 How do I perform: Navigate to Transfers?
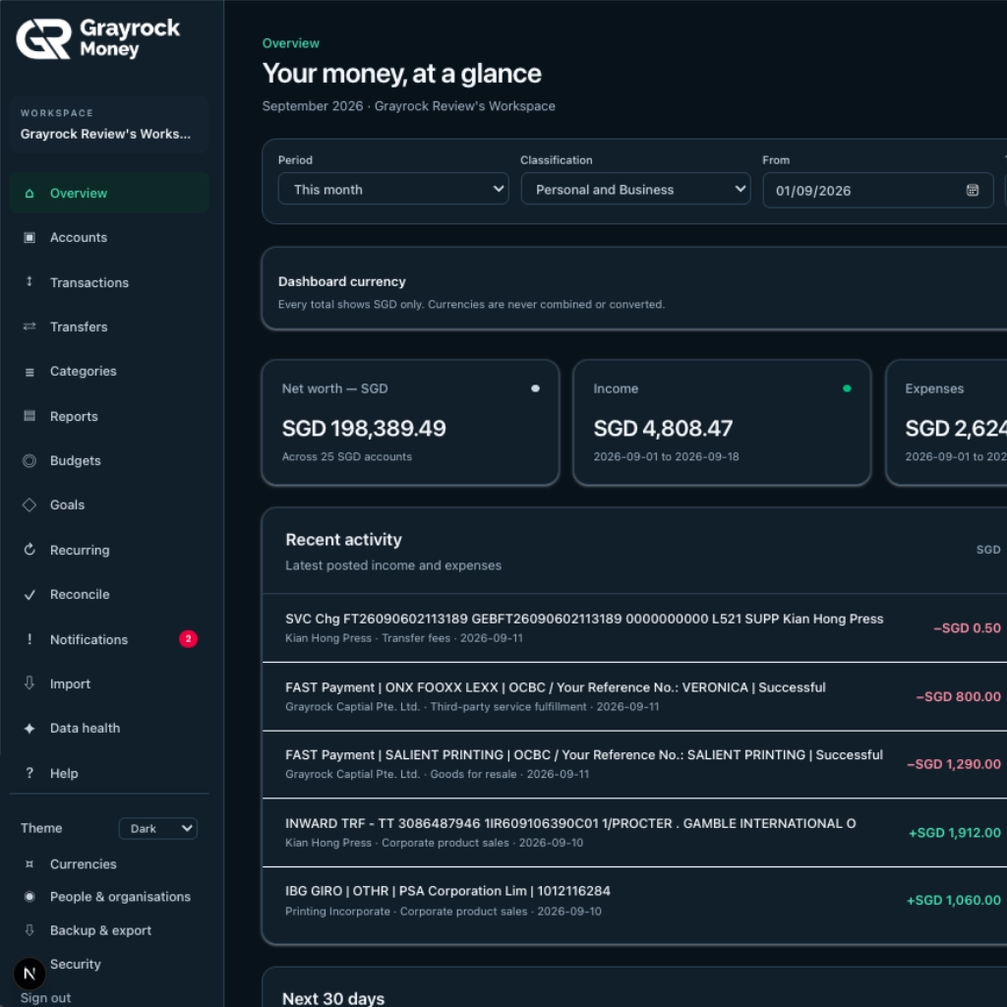pyautogui.click(x=109, y=326)
